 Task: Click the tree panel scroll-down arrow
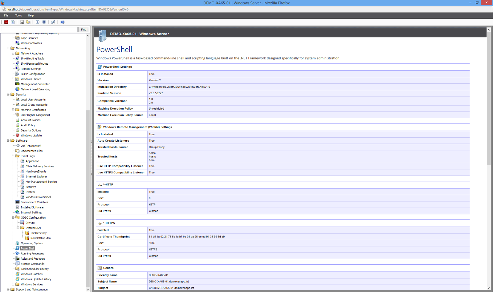(88, 290)
